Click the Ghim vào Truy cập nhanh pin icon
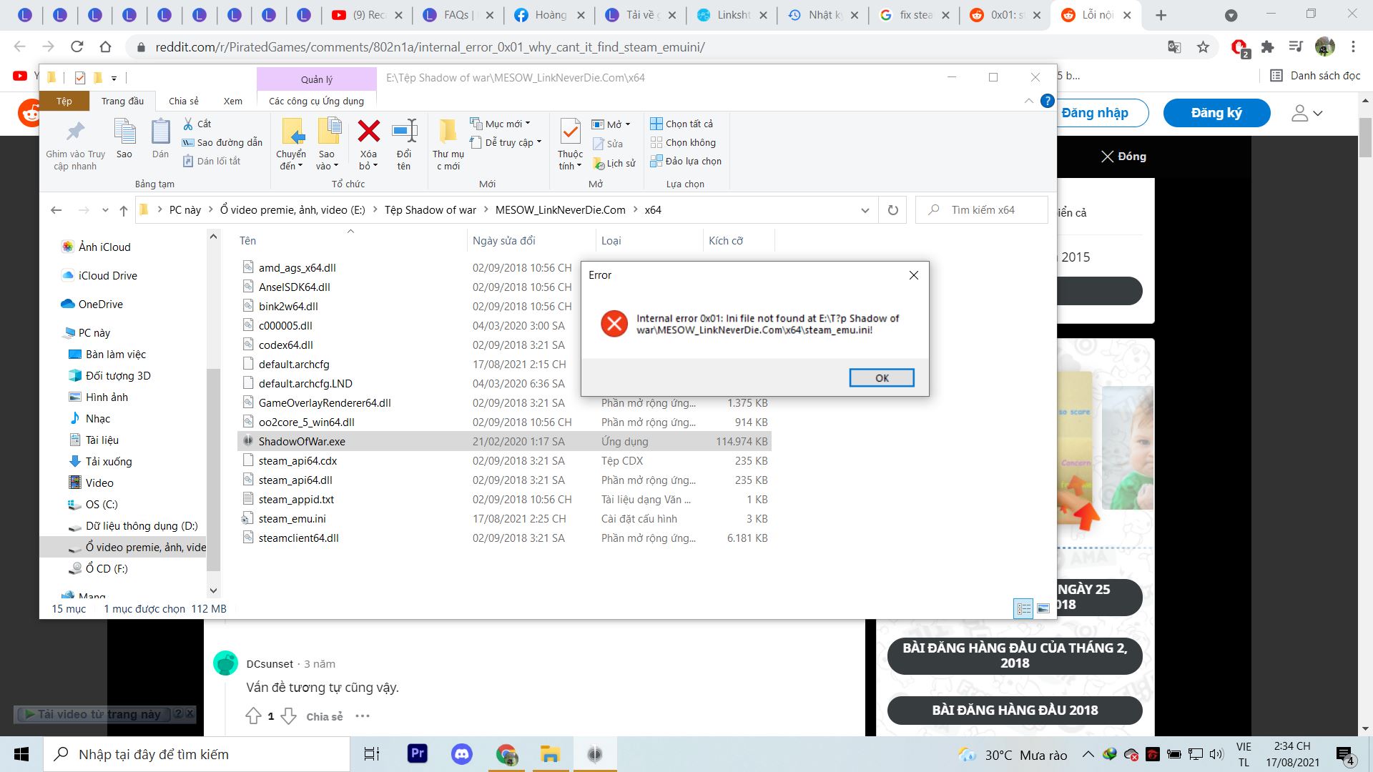 (x=75, y=132)
